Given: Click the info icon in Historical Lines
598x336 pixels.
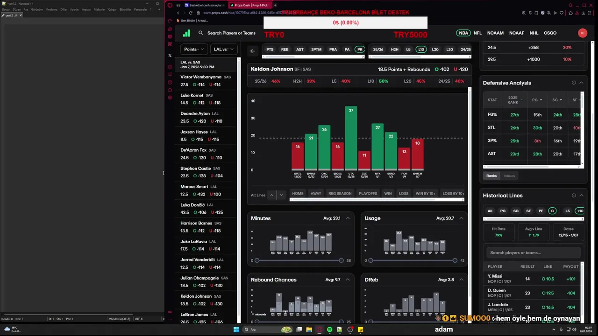Looking at the screenshot, I should coord(574,196).
